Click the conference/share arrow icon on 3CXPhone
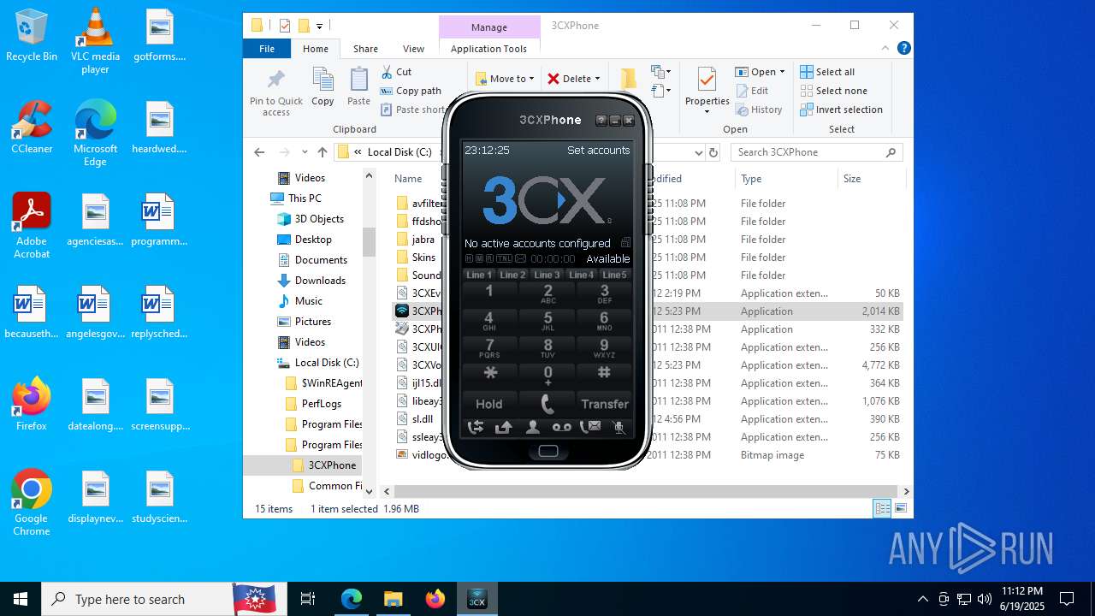 click(504, 427)
